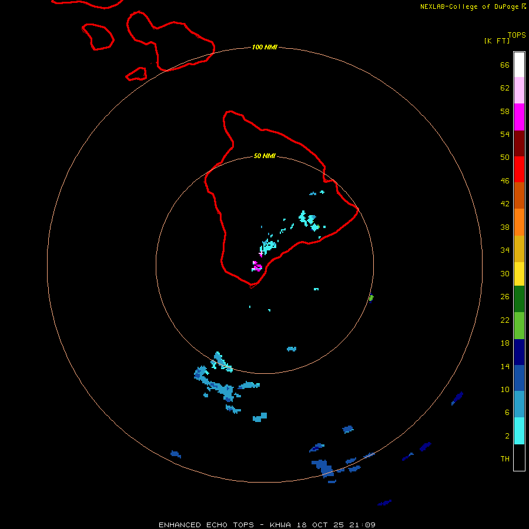The width and height of the screenshot is (529, 529).
Task: Click the KHWA station identifier in caption
Action: pos(280,525)
